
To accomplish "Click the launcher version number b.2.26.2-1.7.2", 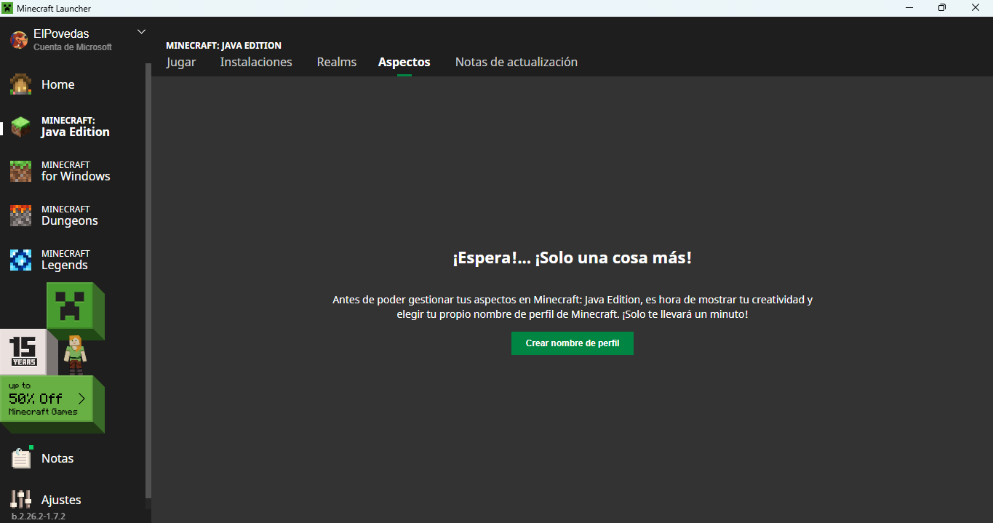I will pyautogui.click(x=39, y=516).
